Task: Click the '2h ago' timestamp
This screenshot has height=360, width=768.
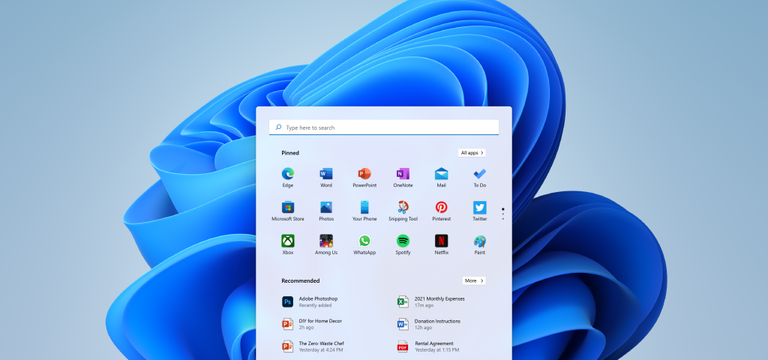Action: [x=306, y=327]
